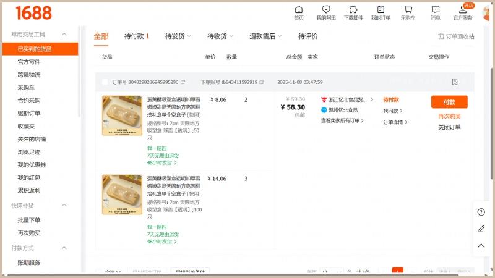The height and width of the screenshot is (278, 495).
Task: Switch to the 待付款 tab
Action: pyautogui.click(x=136, y=36)
